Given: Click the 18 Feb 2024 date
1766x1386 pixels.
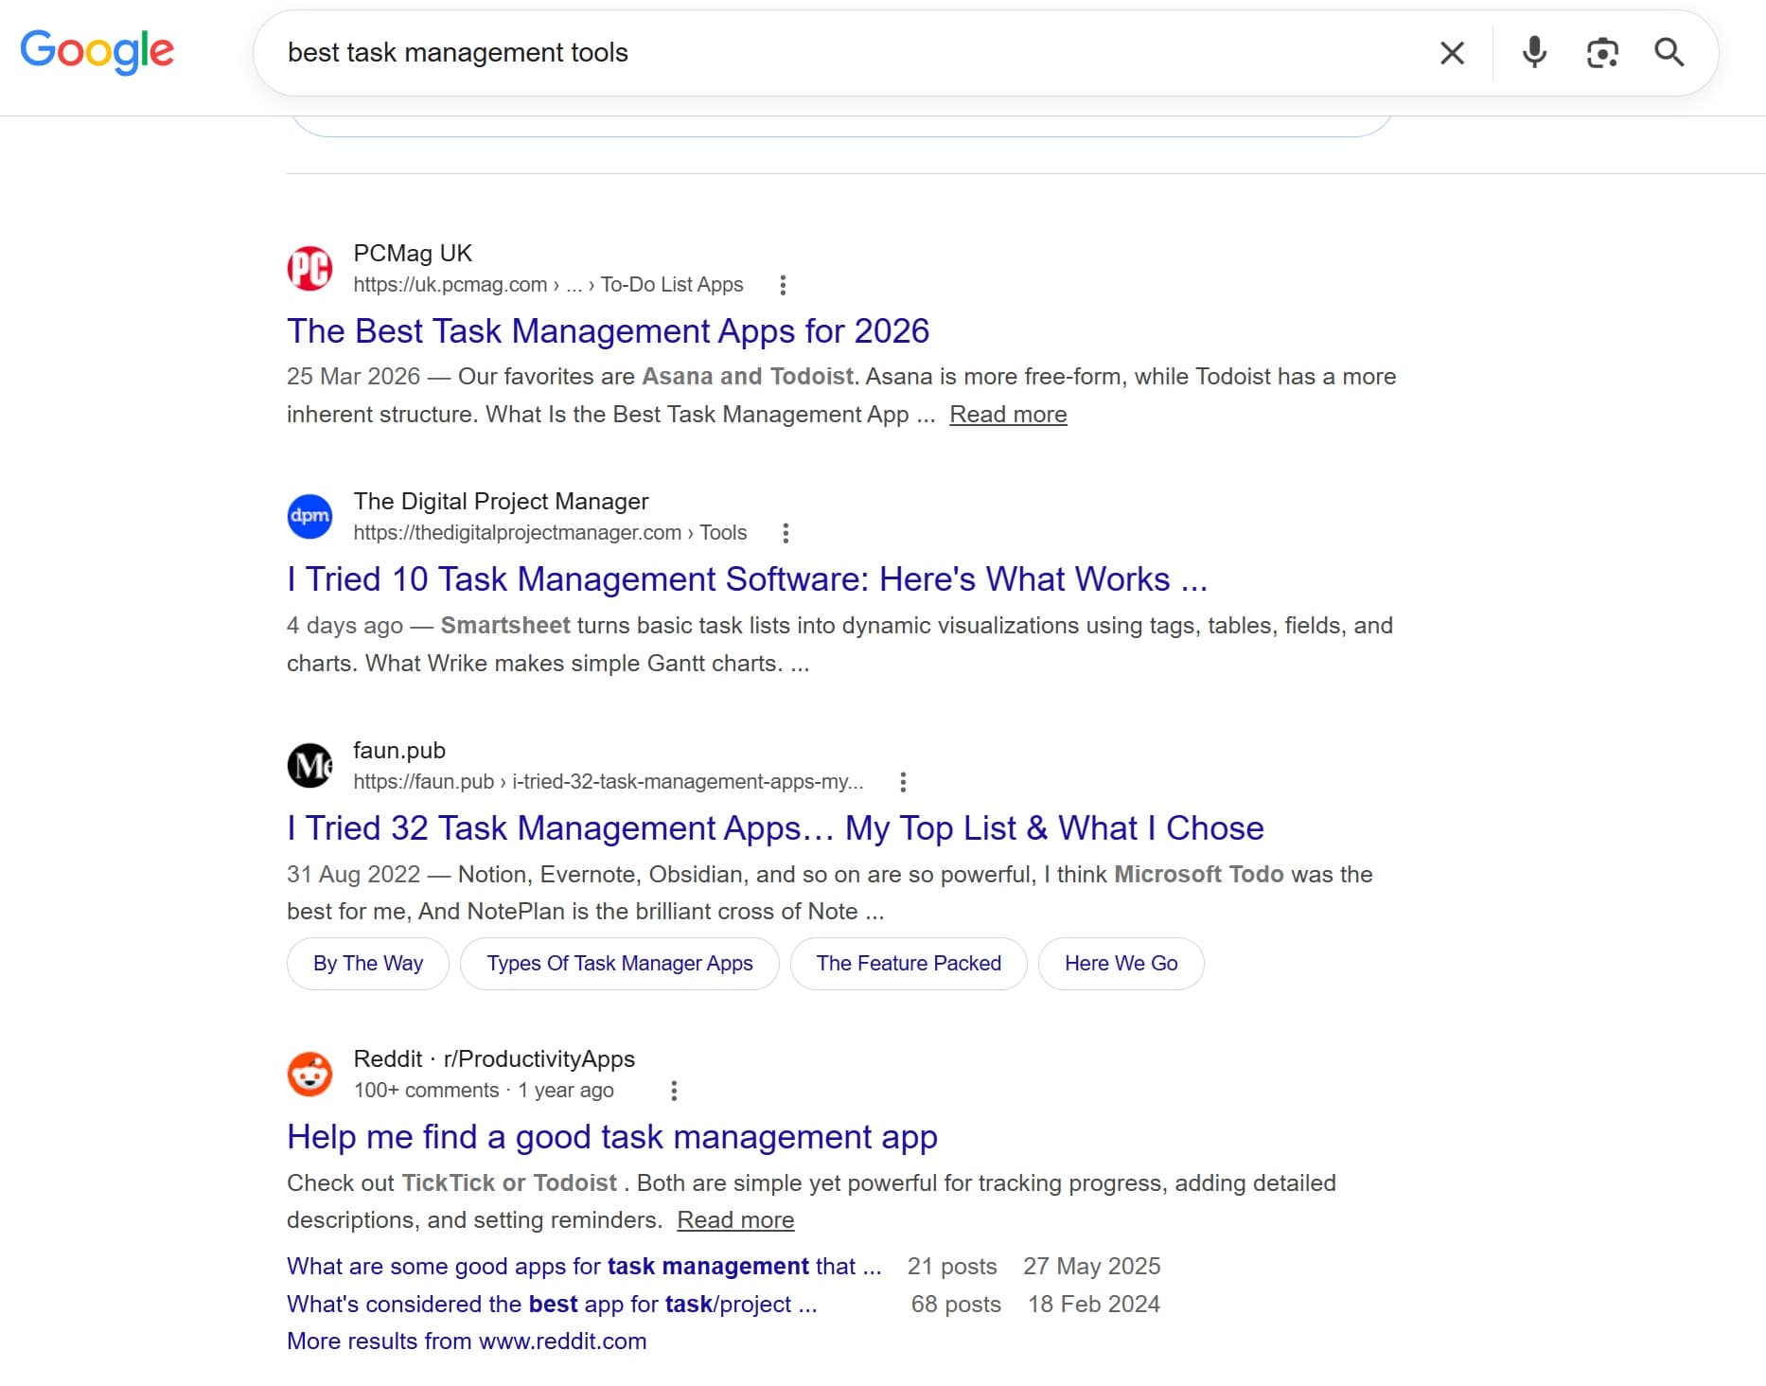Looking at the screenshot, I should tap(1094, 1305).
